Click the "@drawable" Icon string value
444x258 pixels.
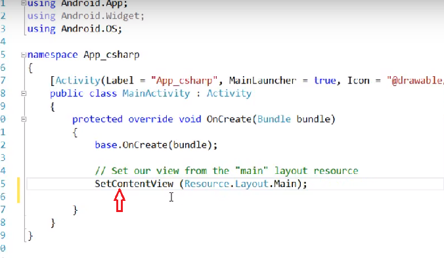(415, 81)
